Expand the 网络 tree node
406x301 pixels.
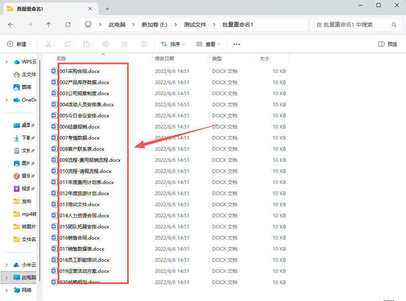[6, 290]
